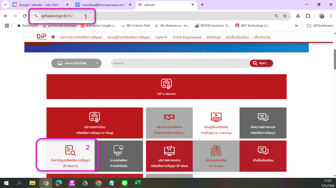Image resolution: width=336 pixels, height=188 pixels.
Task: Open the WU Science Park bookmark
Action: coord(135,26)
